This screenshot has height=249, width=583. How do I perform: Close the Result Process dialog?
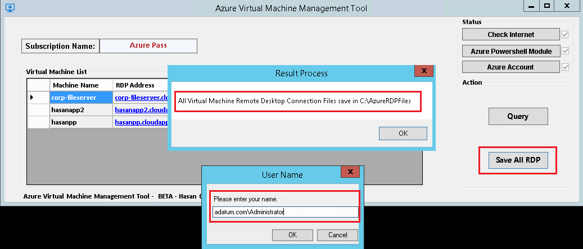423,71
